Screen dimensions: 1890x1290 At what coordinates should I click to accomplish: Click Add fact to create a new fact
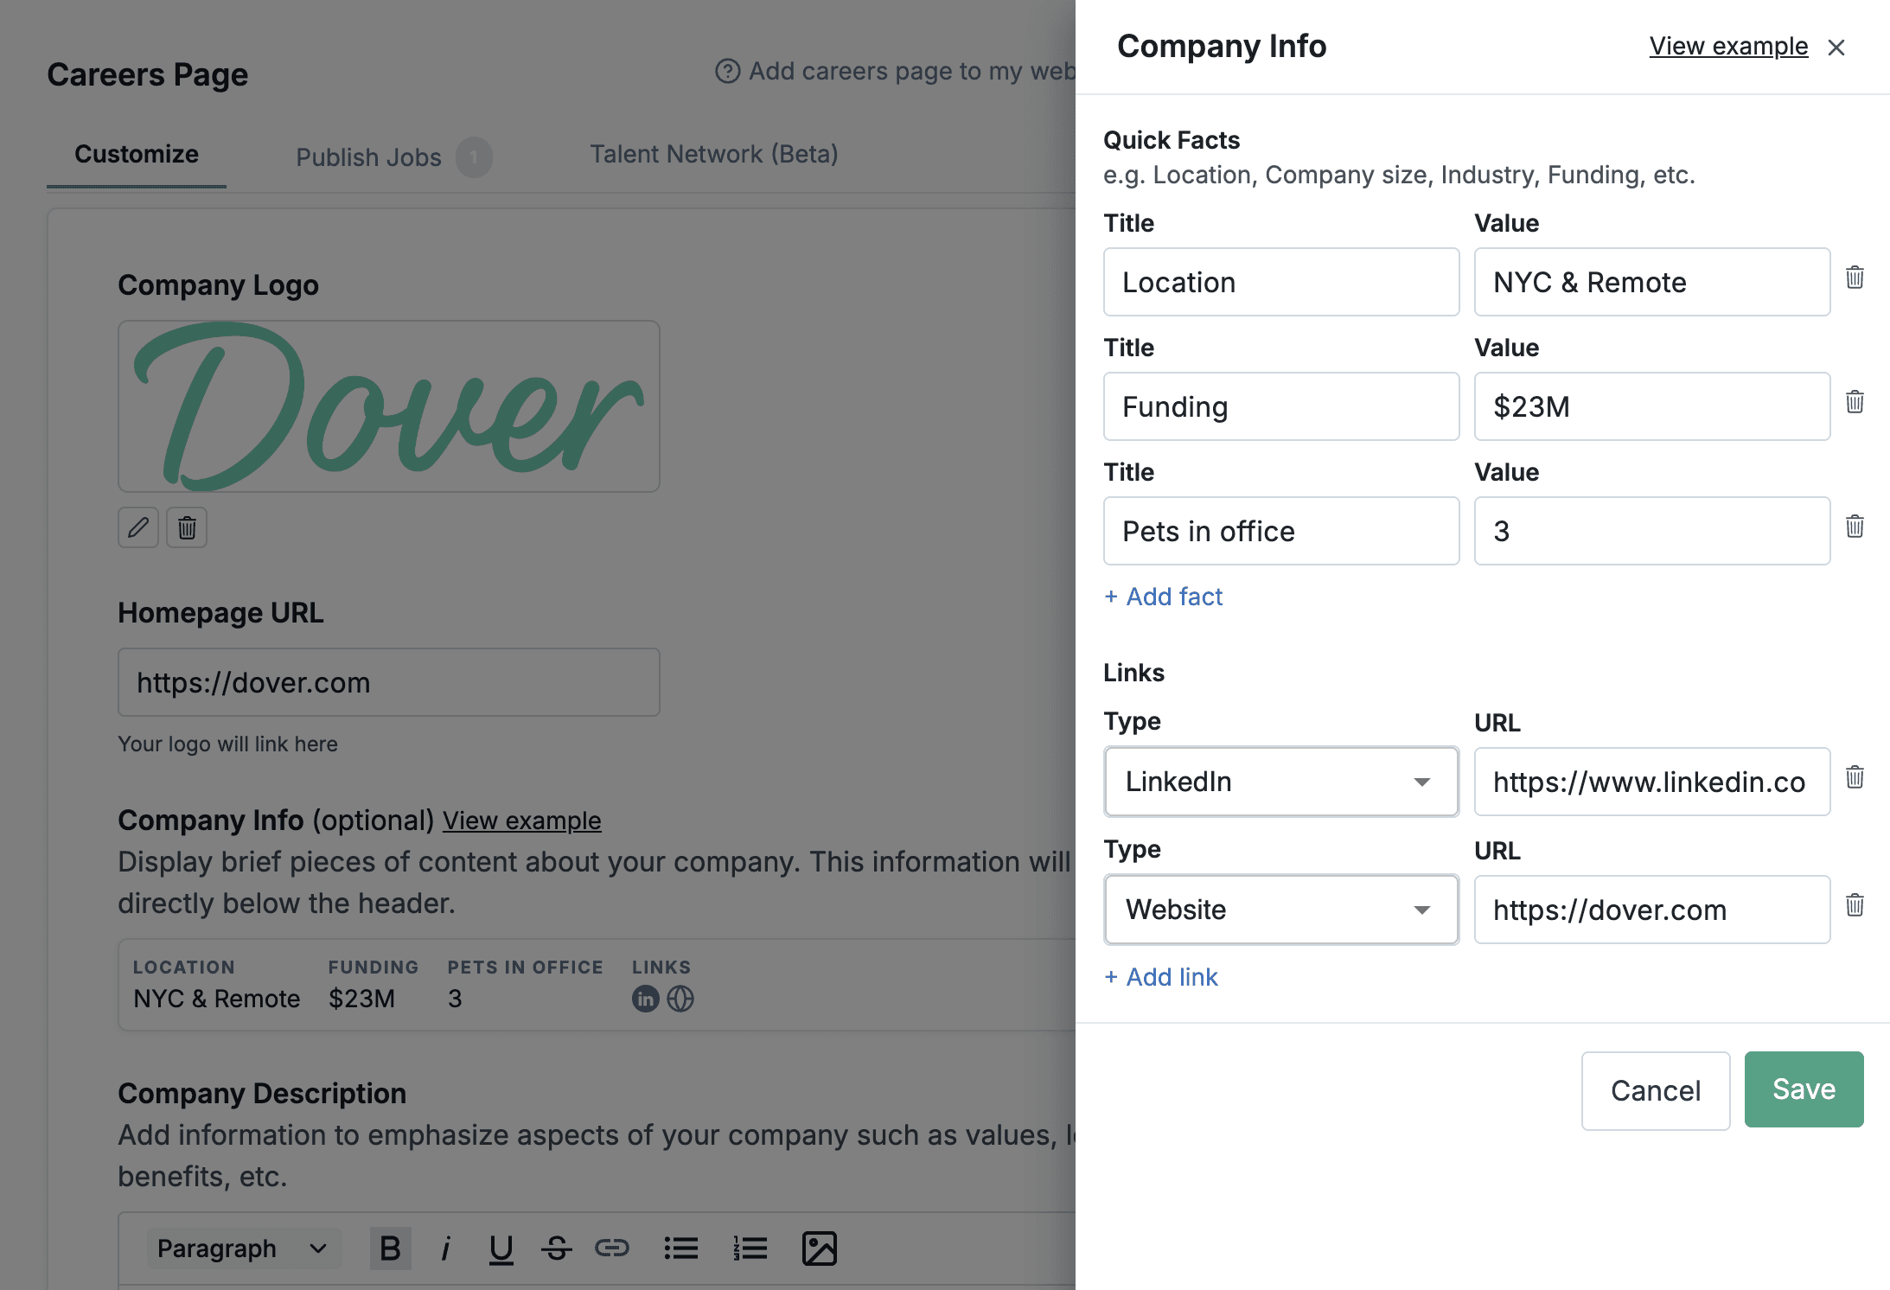[x=1163, y=597]
